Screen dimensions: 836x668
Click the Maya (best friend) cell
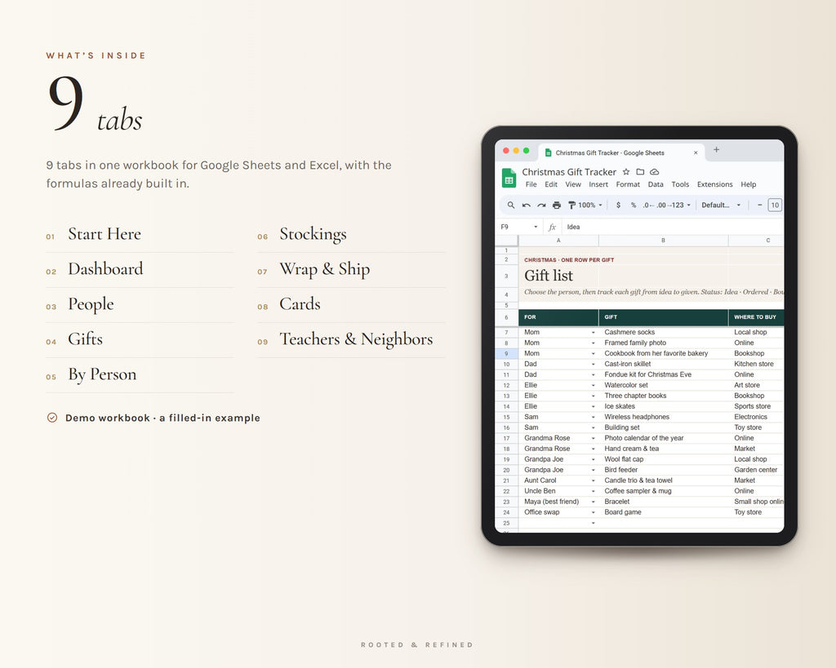558,502
